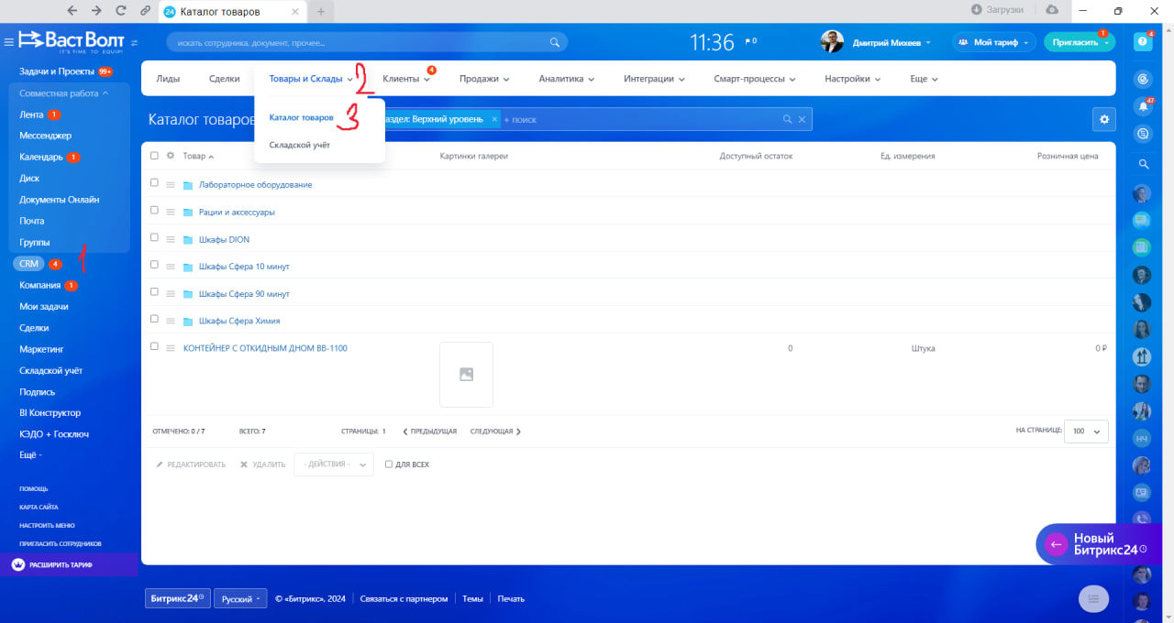Collapse the Совместная работа section

click(x=64, y=93)
